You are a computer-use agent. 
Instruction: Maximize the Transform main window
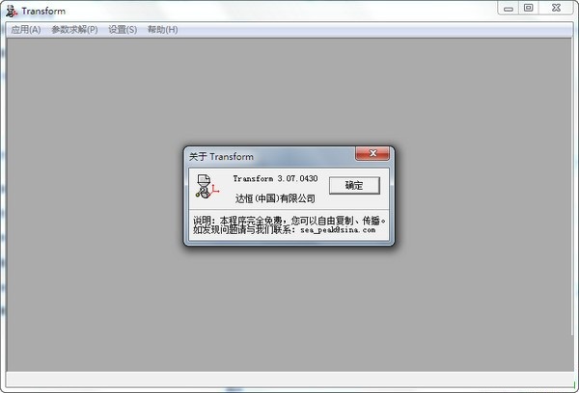529,8
